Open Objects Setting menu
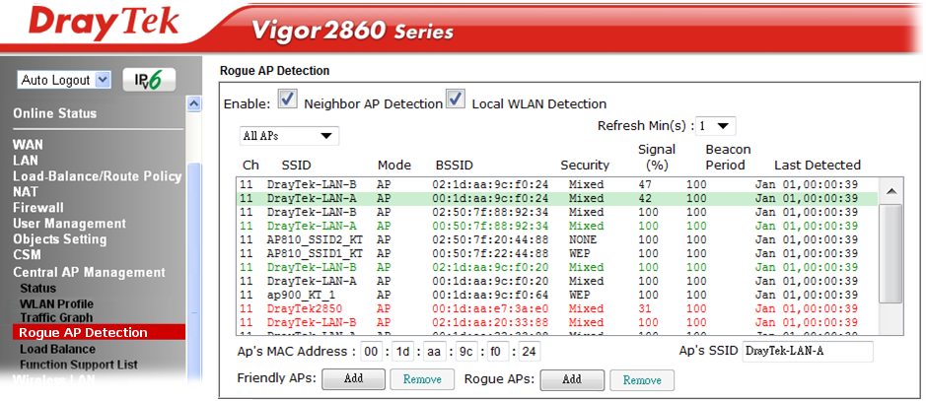Image resolution: width=926 pixels, height=401 pixels. point(59,239)
